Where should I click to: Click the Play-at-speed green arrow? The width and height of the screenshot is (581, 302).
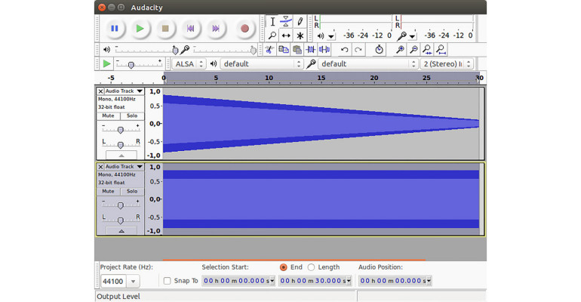coord(106,63)
